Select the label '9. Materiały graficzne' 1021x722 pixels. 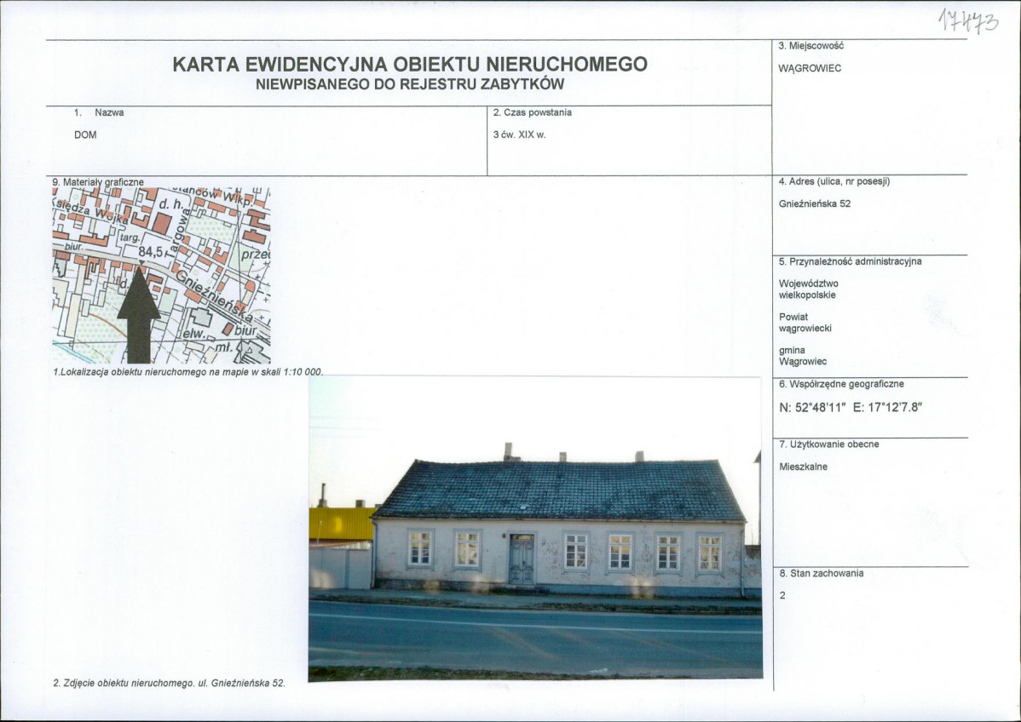pos(98,182)
